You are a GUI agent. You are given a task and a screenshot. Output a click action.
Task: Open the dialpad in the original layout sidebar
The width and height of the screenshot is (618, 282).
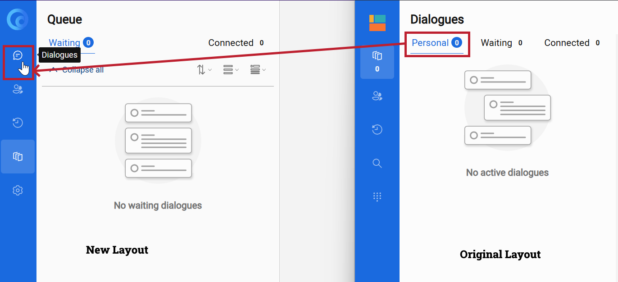[x=377, y=196]
